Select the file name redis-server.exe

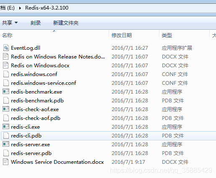[31, 145]
